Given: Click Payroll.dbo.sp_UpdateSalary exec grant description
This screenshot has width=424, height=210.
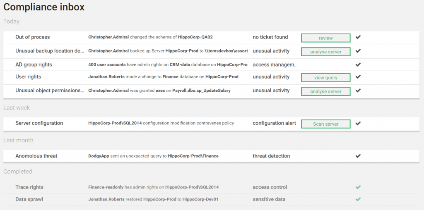Looking at the screenshot, I should click(159, 91).
